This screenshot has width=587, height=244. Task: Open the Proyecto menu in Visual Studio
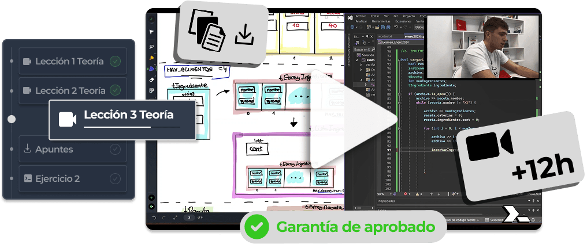click(x=409, y=17)
